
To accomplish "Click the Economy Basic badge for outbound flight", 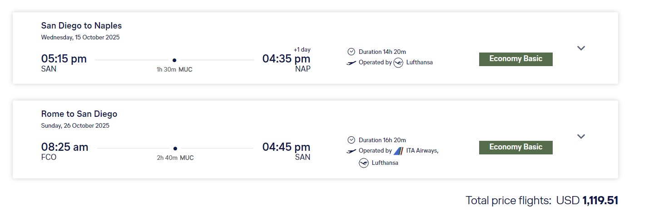I will click(515, 59).
